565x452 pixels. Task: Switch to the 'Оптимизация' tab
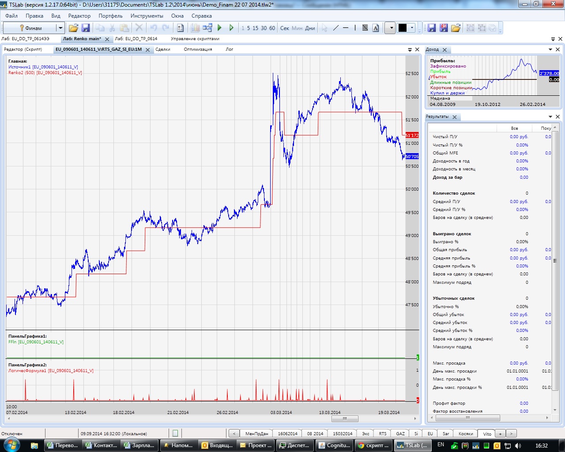pos(198,49)
